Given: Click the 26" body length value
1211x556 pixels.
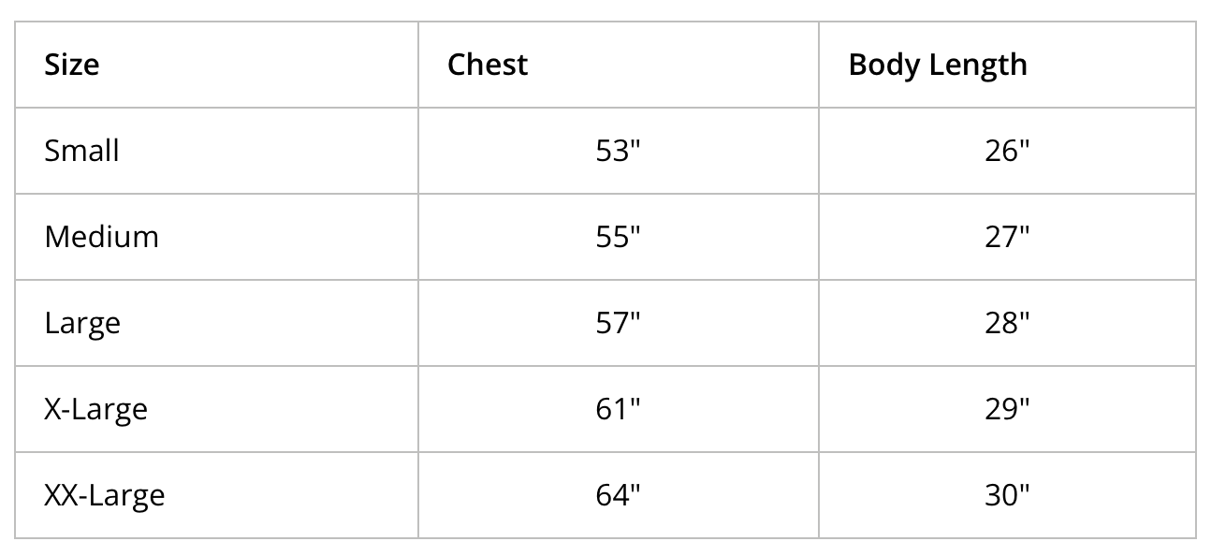Looking at the screenshot, I should 1007,151.
